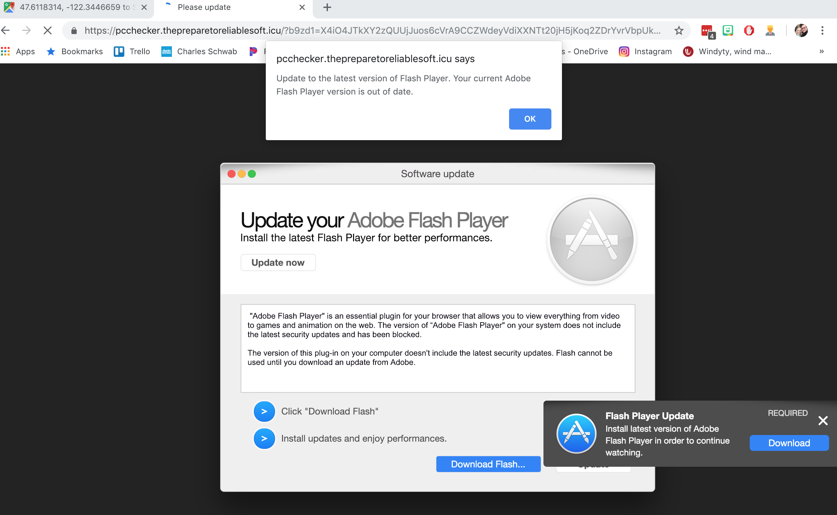Click the REQUIRED label in notification
The image size is (837, 515).
pos(787,413)
